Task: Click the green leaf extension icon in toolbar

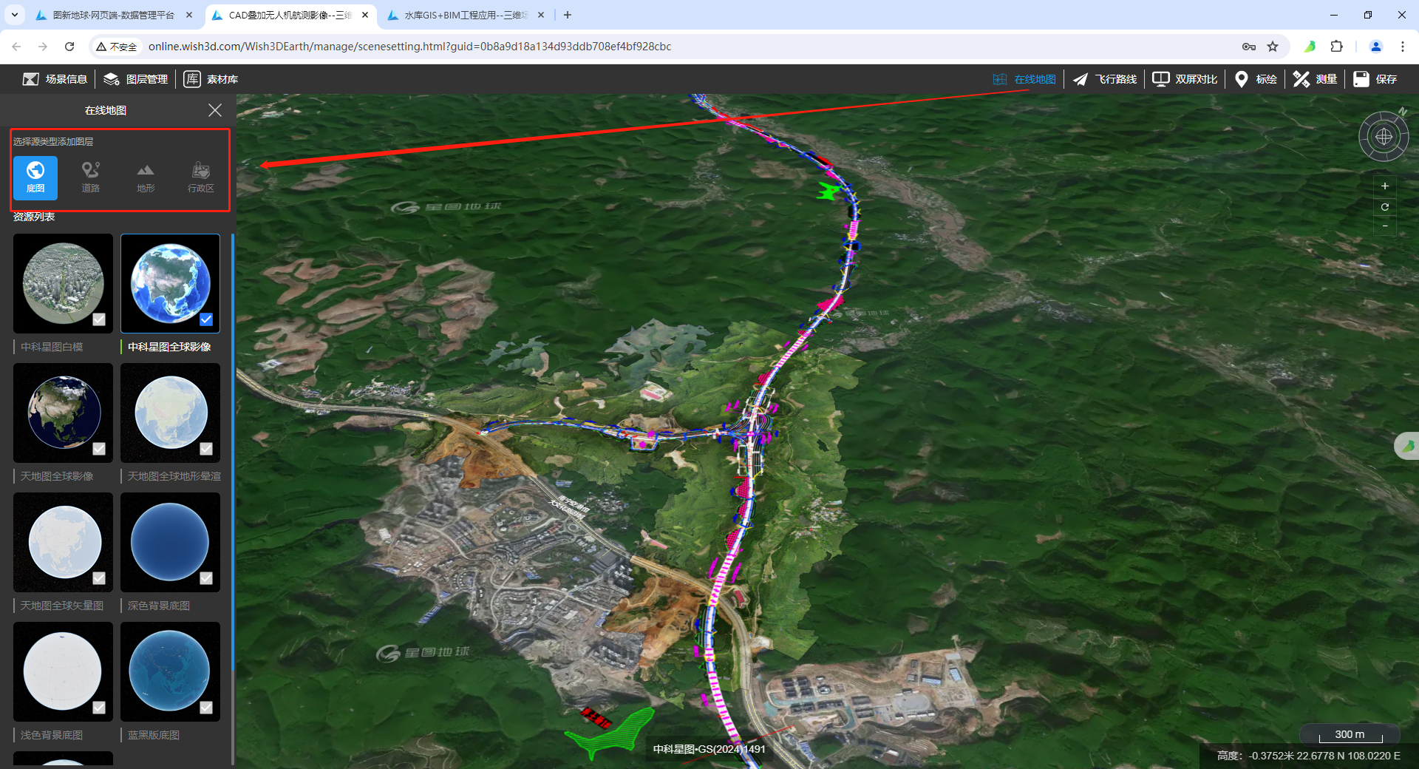Action: (x=1310, y=47)
